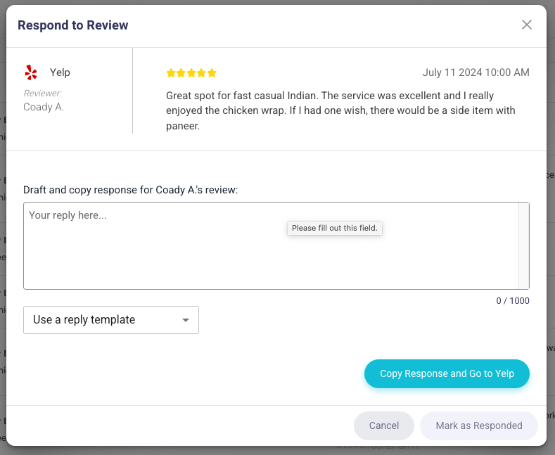Click the review text about chicken wrap
Viewport: 555px width, 455px height.
[x=340, y=110]
